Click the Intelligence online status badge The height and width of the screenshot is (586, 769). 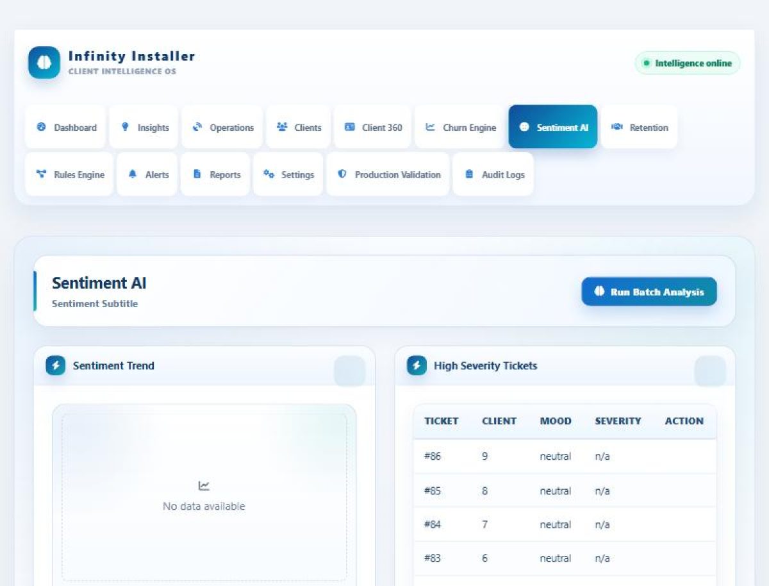click(688, 63)
